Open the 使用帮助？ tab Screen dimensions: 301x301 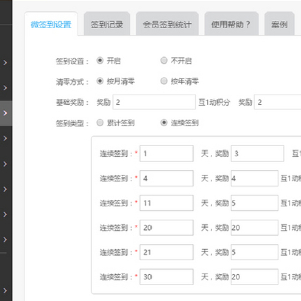coord(231,24)
